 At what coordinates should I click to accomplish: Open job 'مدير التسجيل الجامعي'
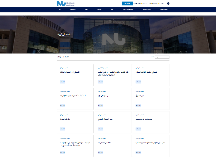tap(106, 119)
